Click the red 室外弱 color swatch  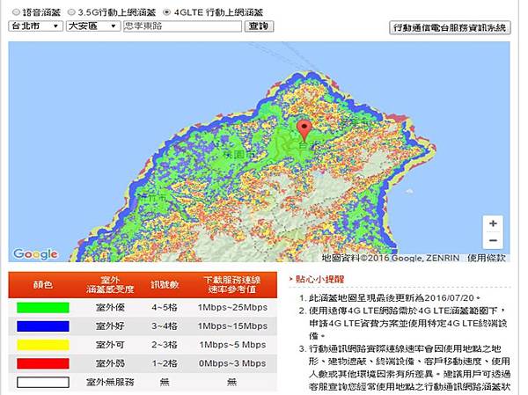(43, 363)
